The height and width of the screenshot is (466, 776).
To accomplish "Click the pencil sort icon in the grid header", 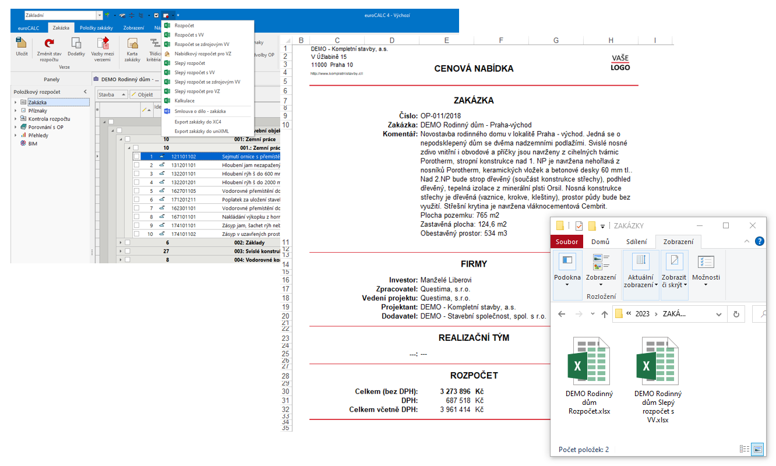I will coord(146,109).
